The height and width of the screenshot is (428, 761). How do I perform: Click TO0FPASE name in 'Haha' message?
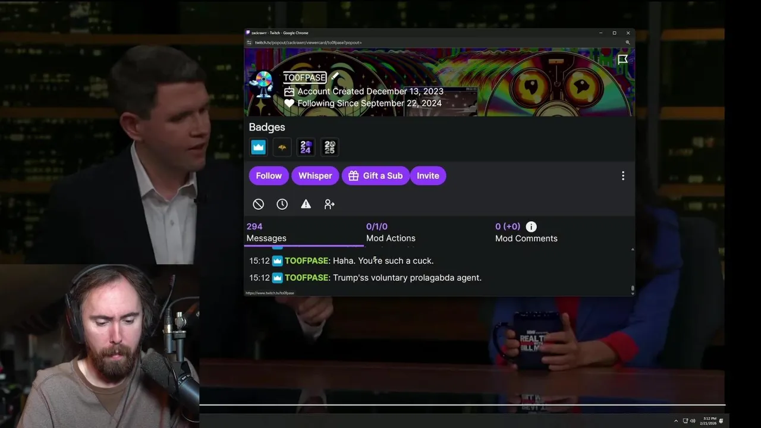point(306,260)
